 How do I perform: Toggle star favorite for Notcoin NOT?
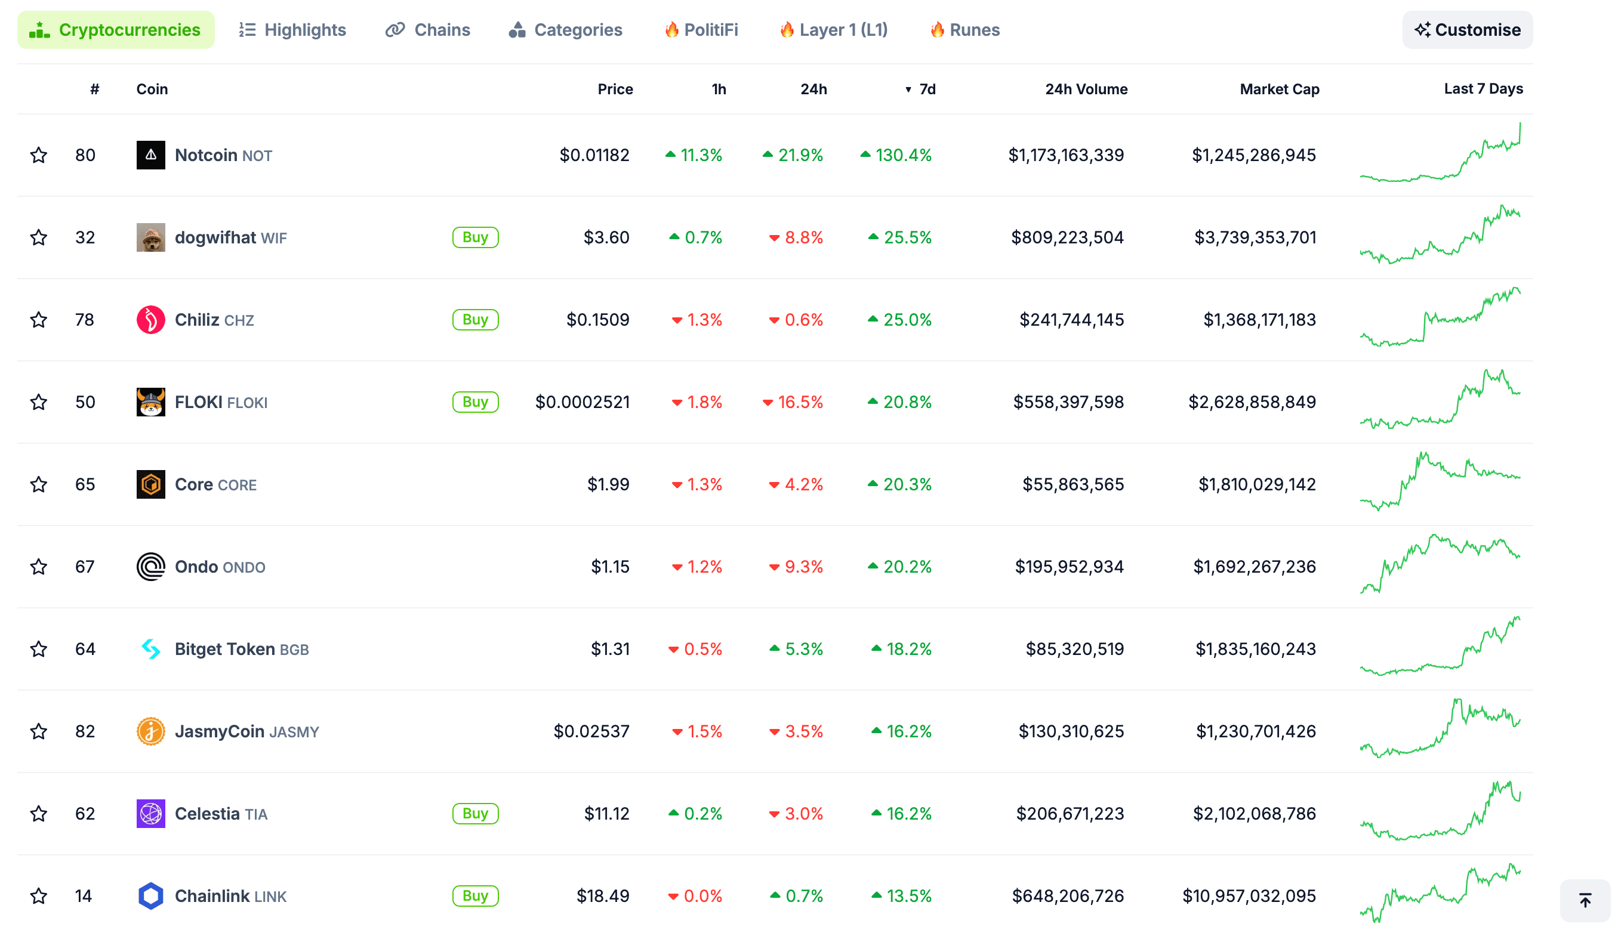click(39, 155)
